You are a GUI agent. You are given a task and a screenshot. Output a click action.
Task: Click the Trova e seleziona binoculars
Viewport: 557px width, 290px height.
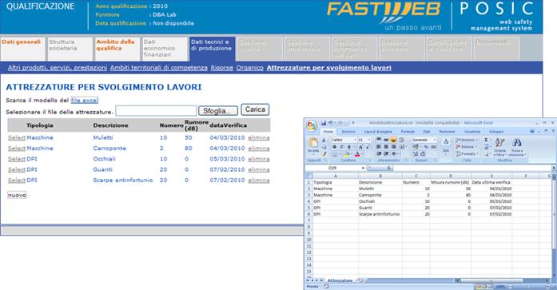point(516,147)
